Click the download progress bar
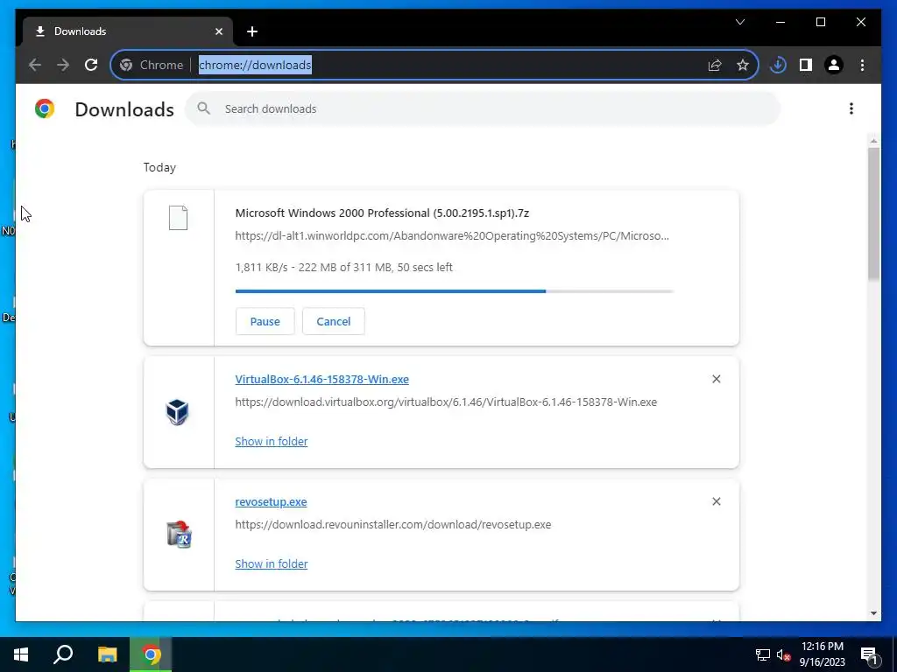Screen dimensions: 897x672 (455, 290)
